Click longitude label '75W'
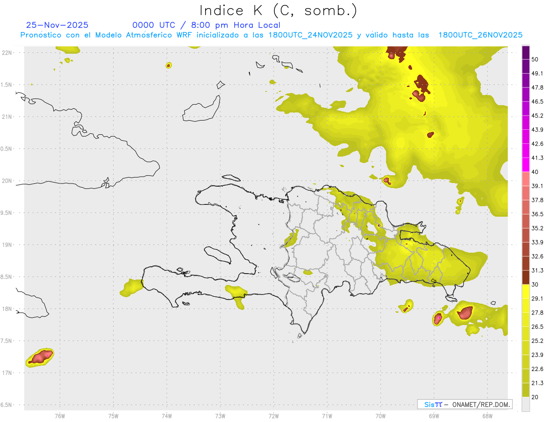 point(114,416)
